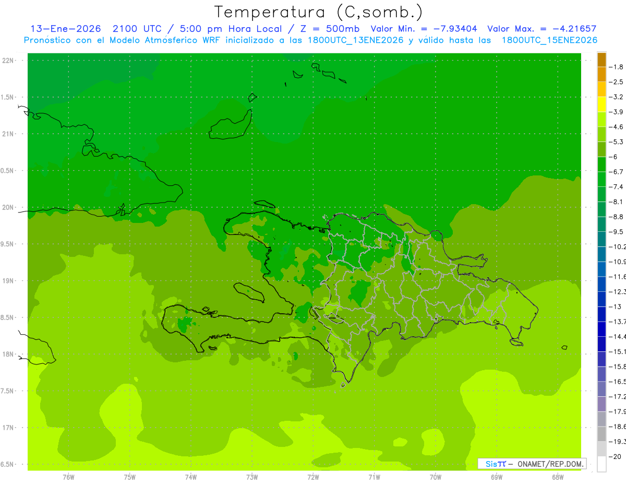Click the gray swatch between -19.3 and -20
Viewport: 626px width, 484px height.
click(x=601, y=449)
